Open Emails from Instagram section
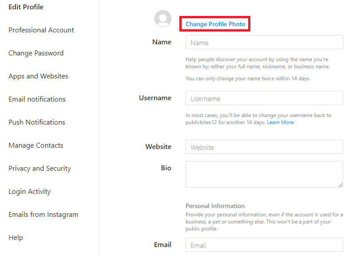The width and height of the screenshot is (364, 255). click(x=43, y=215)
